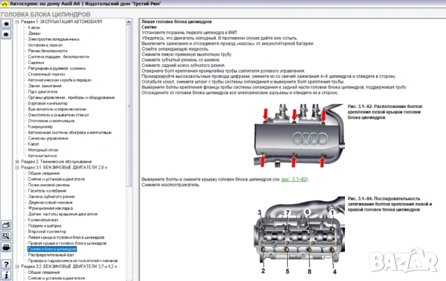Image resolution: width=446 pixels, height=281 pixels.
Task: Open the bookmarks folder icon in the sidebar
Action: (6, 225)
